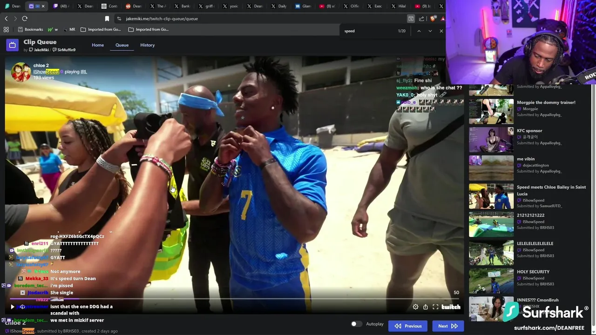Open IShowSpeed channel link in video header
This screenshot has height=335, width=596.
click(46, 72)
